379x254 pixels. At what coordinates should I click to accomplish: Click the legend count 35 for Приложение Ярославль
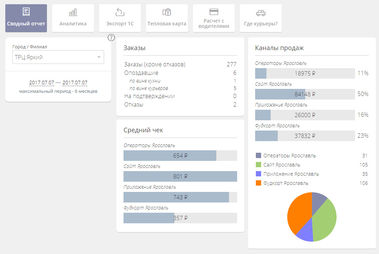tap(365, 174)
